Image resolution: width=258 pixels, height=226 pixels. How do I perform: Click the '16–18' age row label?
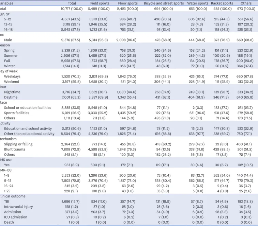point(8,30)
